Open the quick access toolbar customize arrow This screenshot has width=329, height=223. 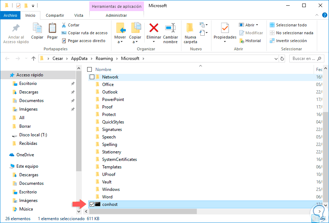coord(33,6)
